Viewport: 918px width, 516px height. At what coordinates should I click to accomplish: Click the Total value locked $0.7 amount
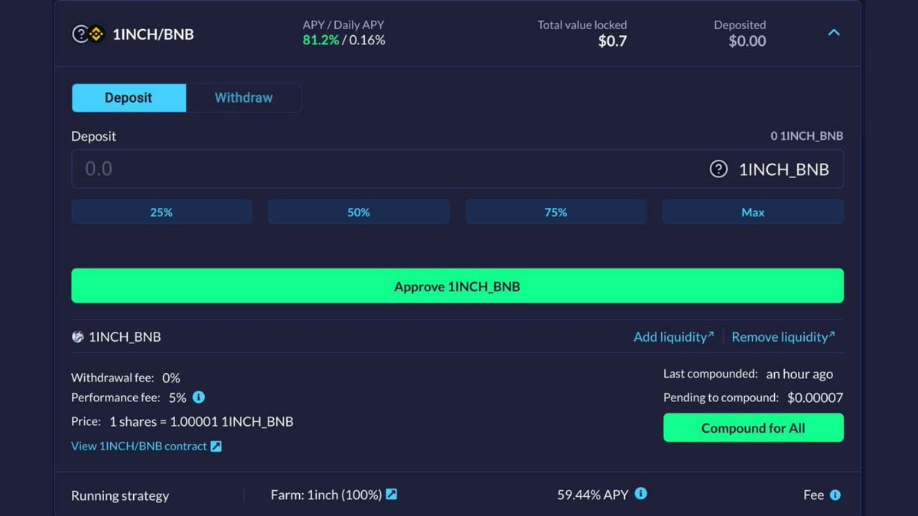pos(612,41)
